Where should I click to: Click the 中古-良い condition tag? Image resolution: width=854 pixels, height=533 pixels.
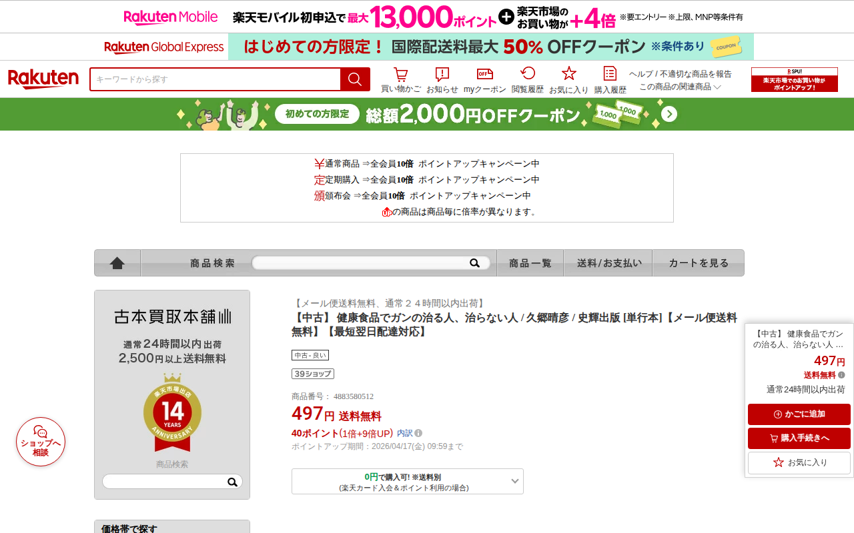click(310, 355)
